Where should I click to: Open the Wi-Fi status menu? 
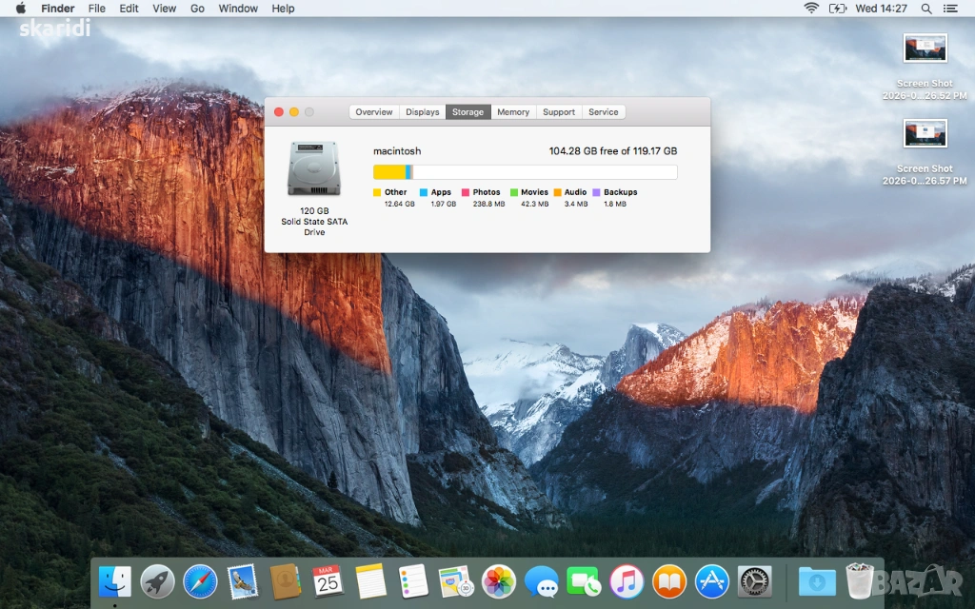point(811,9)
